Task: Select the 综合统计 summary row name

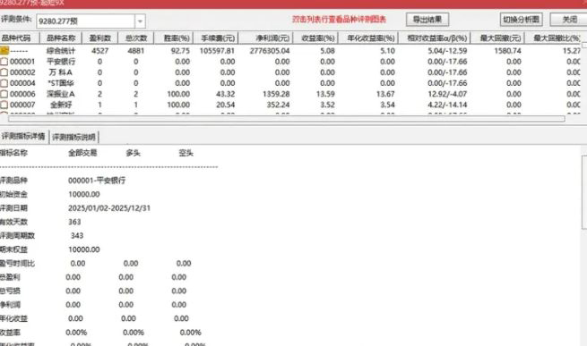Action: (x=61, y=50)
